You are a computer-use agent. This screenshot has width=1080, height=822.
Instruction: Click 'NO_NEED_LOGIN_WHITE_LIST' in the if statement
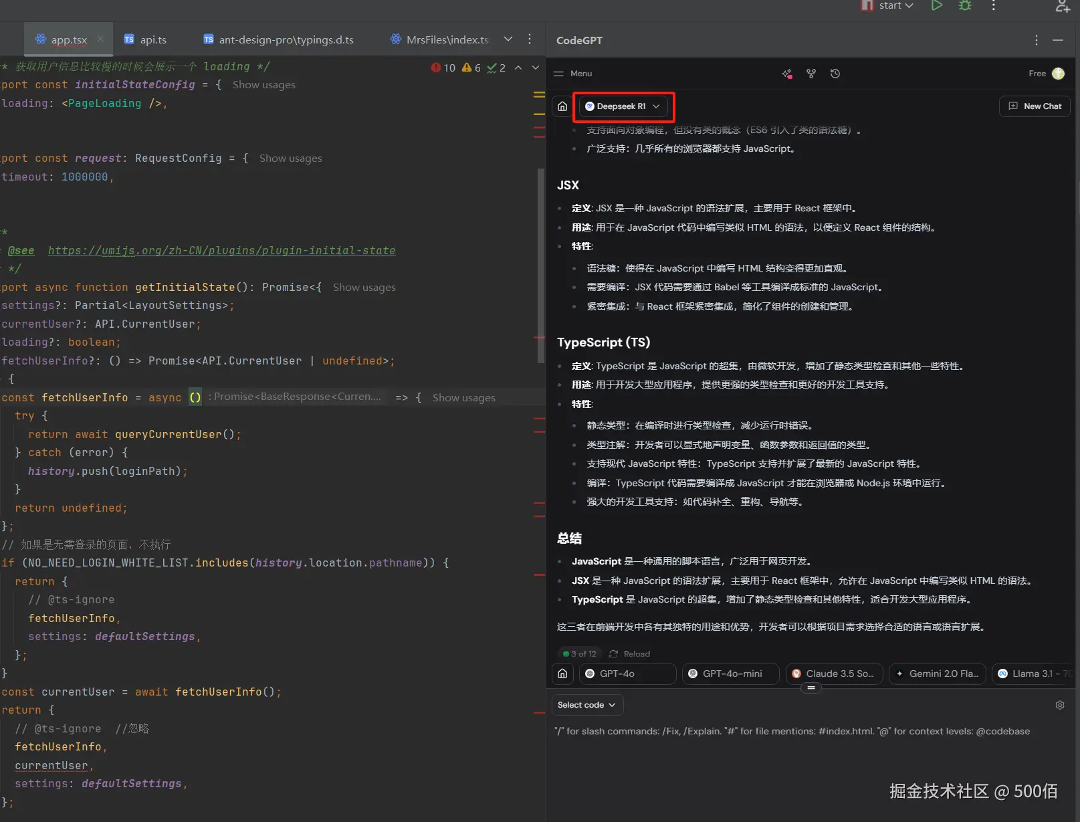pyautogui.click(x=108, y=563)
